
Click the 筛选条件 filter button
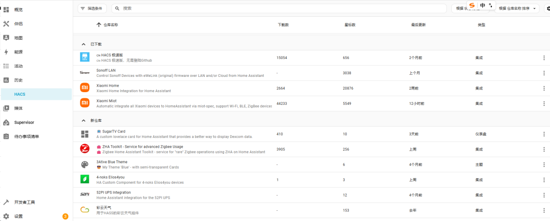(x=92, y=9)
